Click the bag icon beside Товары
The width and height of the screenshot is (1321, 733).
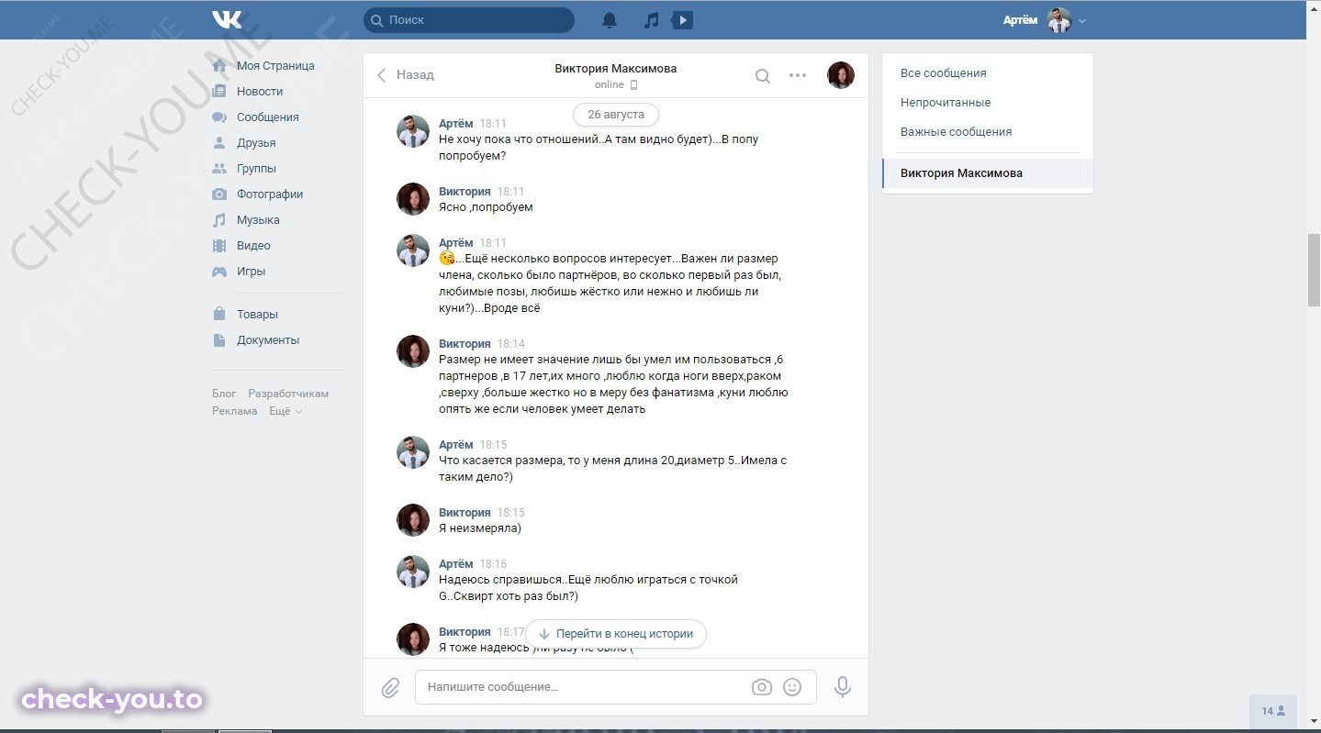[219, 315]
